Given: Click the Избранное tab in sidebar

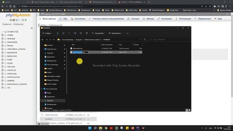Looking at the screenshot, I should (18, 24).
